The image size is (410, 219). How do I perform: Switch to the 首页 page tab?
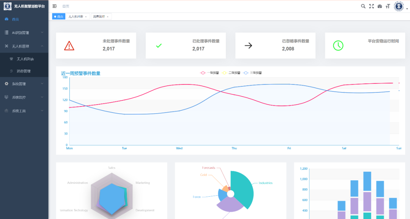coord(58,16)
